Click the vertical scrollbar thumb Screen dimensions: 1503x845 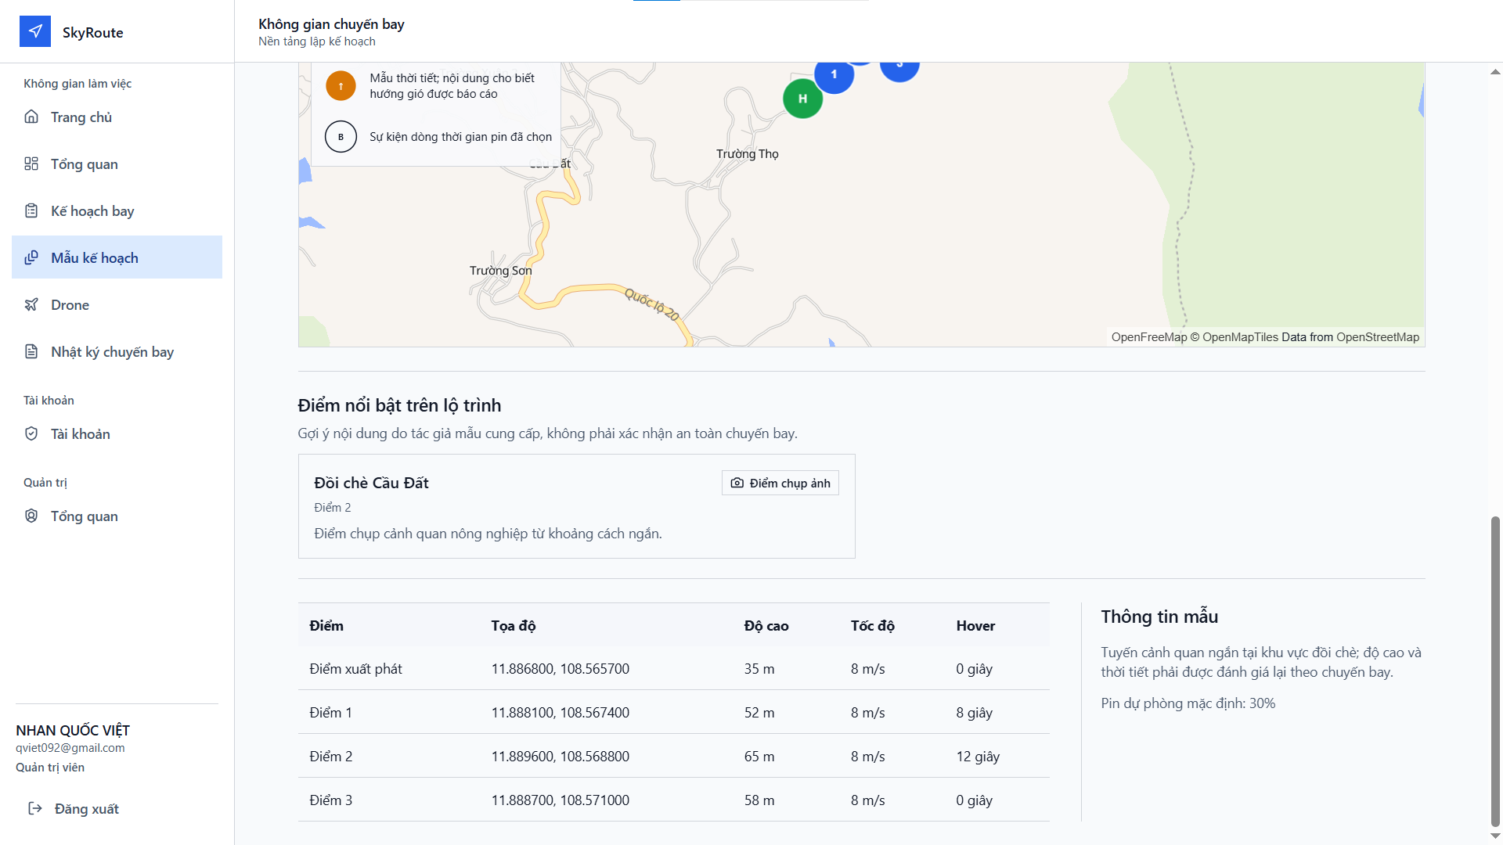click(x=1495, y=671)
